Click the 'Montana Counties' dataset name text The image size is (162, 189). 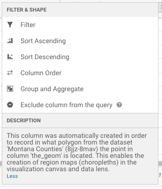(x=35, y=149)
